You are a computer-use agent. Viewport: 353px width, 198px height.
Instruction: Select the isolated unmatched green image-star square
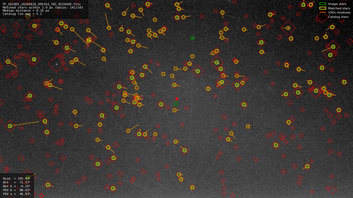coord(192,38)
